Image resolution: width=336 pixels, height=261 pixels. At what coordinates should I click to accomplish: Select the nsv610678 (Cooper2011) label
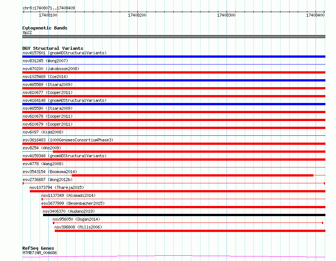click(48, 116)
